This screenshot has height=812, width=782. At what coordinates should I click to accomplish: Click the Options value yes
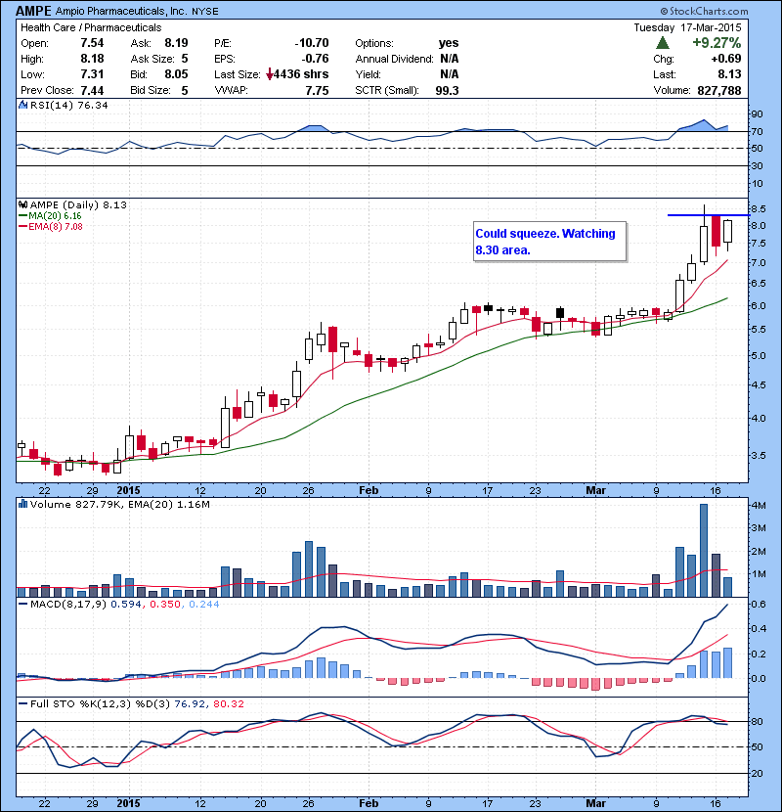(449, 43)
